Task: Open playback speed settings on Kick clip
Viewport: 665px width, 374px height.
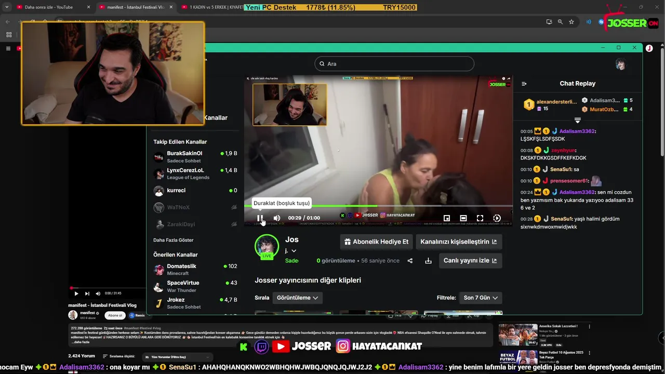Action: [x=497, y=218]
